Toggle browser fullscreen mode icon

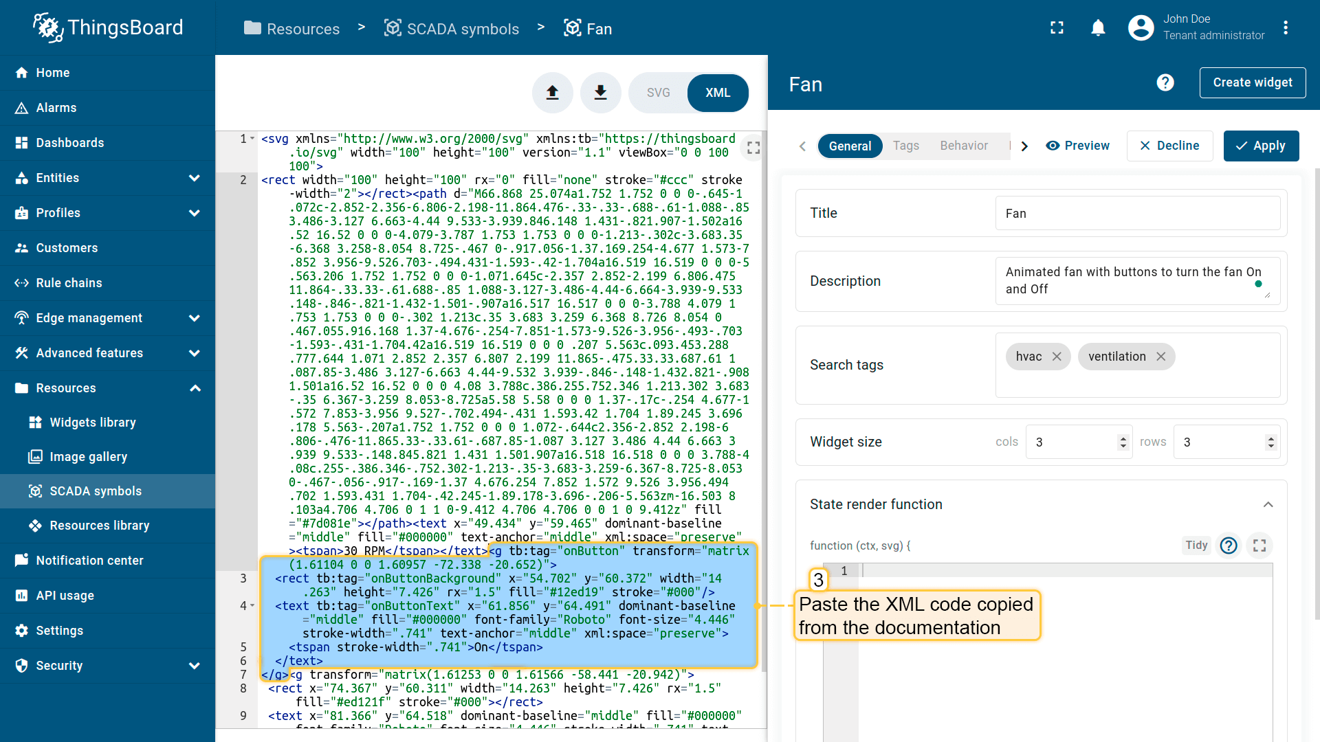click(1057, 28)
